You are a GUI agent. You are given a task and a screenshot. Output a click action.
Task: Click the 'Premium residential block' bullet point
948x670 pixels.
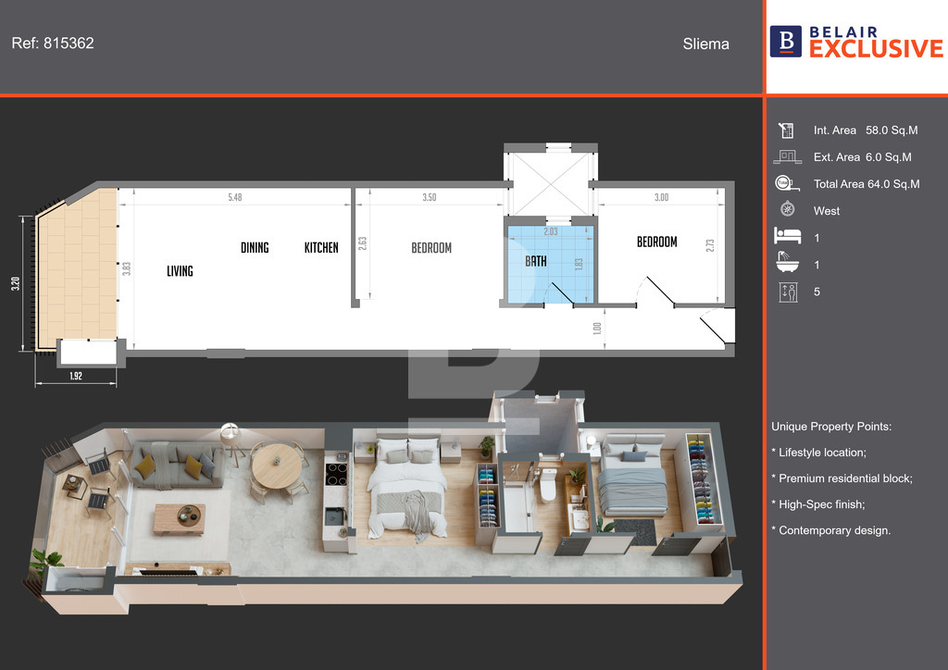[845, 478]
